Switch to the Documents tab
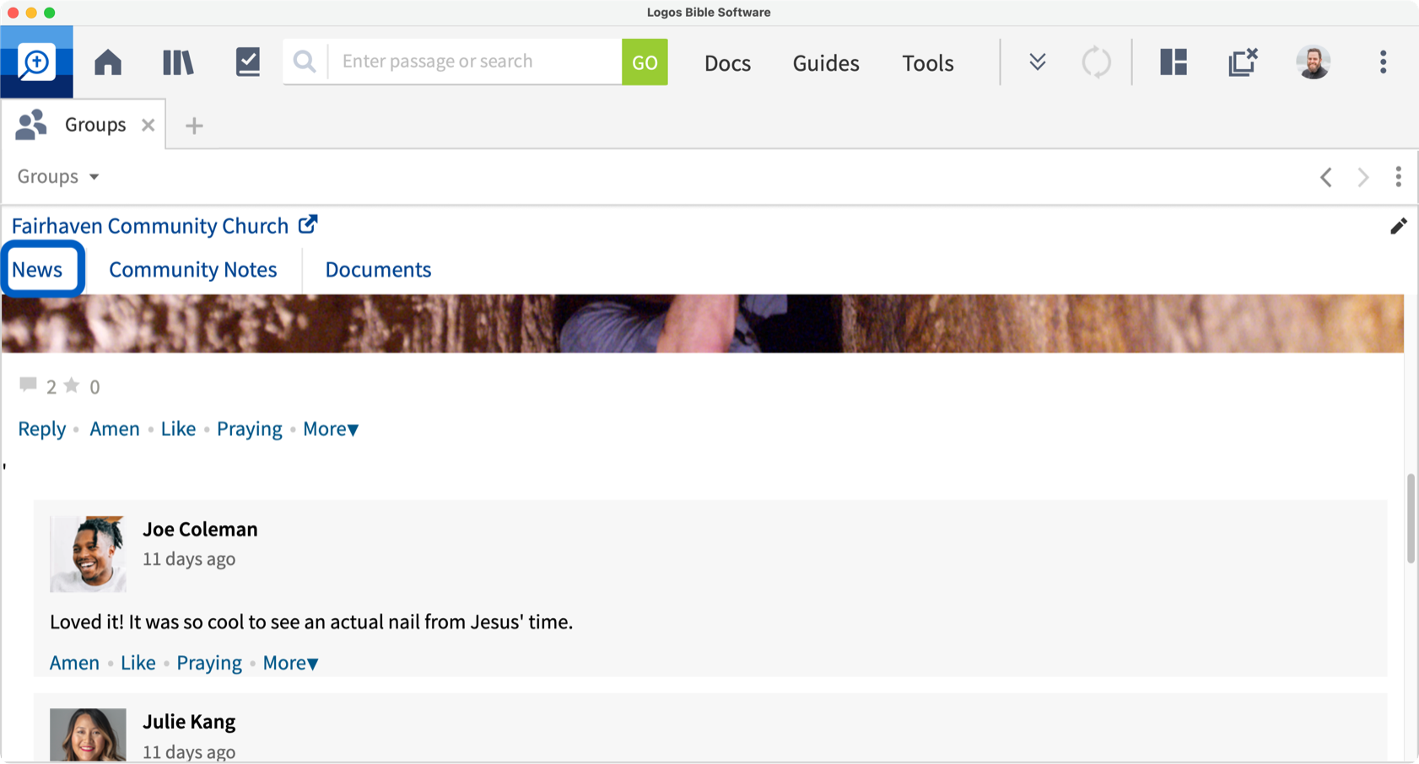1419x764 pixels. pyautogui.click(x=378, y=269)
